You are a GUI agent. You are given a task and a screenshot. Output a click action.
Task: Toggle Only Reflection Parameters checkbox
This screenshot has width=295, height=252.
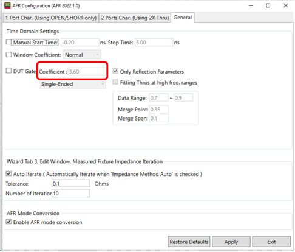pyautogui.click(x=115, y=71)
